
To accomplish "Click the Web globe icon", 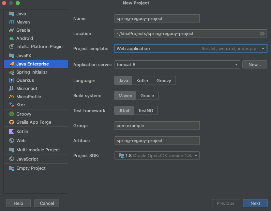I will 12,140.
